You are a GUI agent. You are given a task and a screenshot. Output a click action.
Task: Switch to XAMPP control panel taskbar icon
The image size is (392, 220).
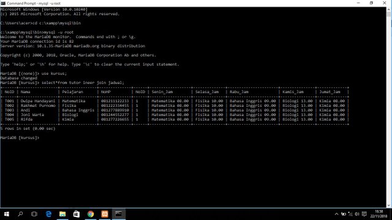105,214
